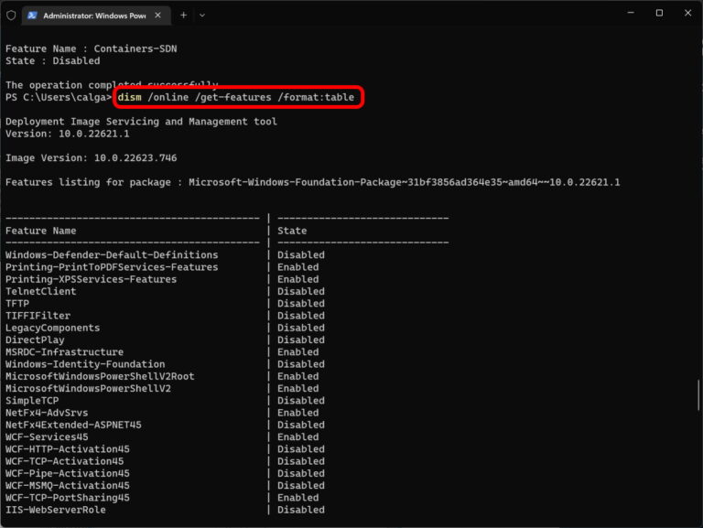Viewport: 703px width, 528px height.
Task: Click the administrator shield icon in title bar
Action: click(11, 15)
